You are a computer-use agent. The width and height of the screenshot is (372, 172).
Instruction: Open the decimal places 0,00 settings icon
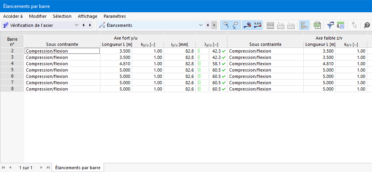tap(341, 25)
